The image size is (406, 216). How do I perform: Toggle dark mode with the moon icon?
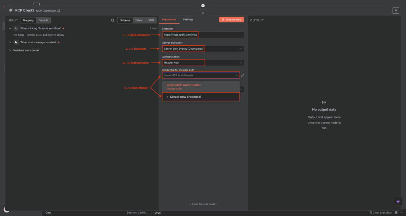pos(6,210)
